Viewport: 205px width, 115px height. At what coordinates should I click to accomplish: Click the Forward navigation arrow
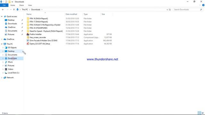tap(7, 10)
